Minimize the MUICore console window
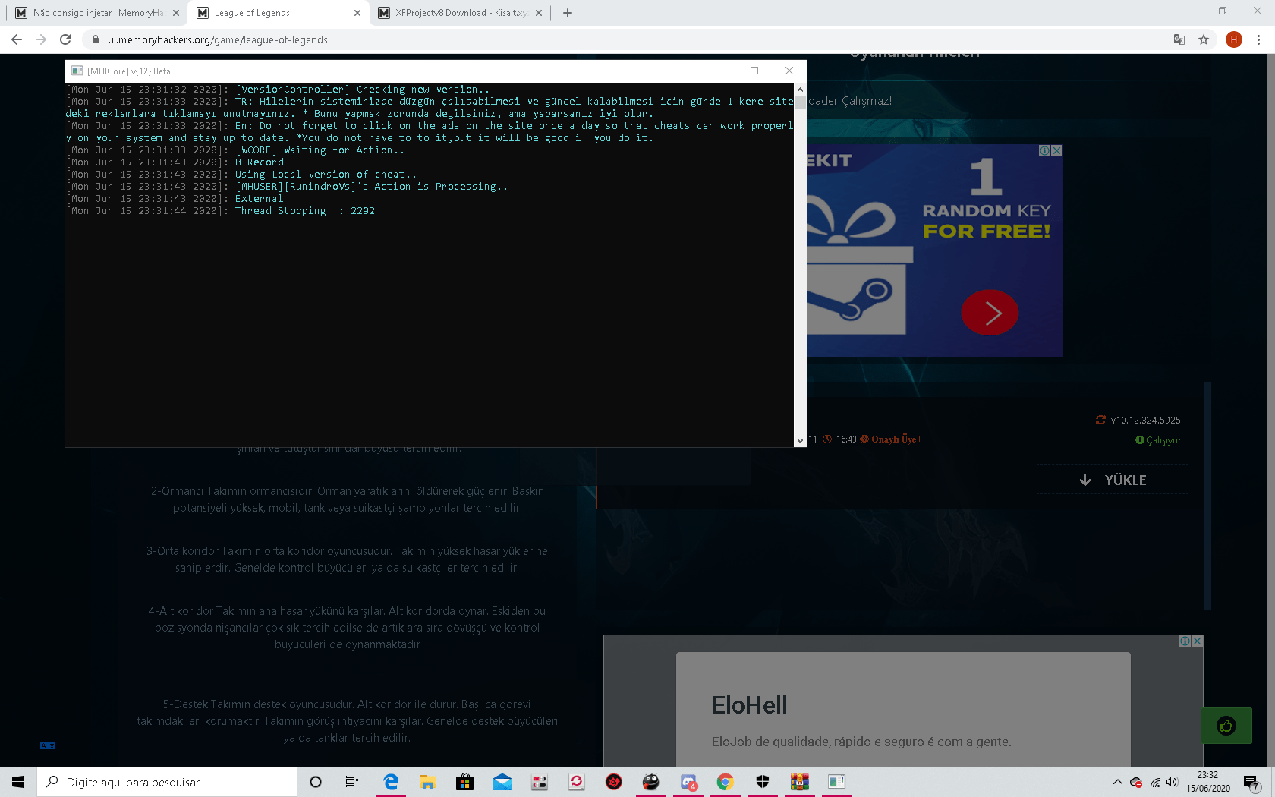The height and width of the screenshot is (797, 1275). click(719, 71)
